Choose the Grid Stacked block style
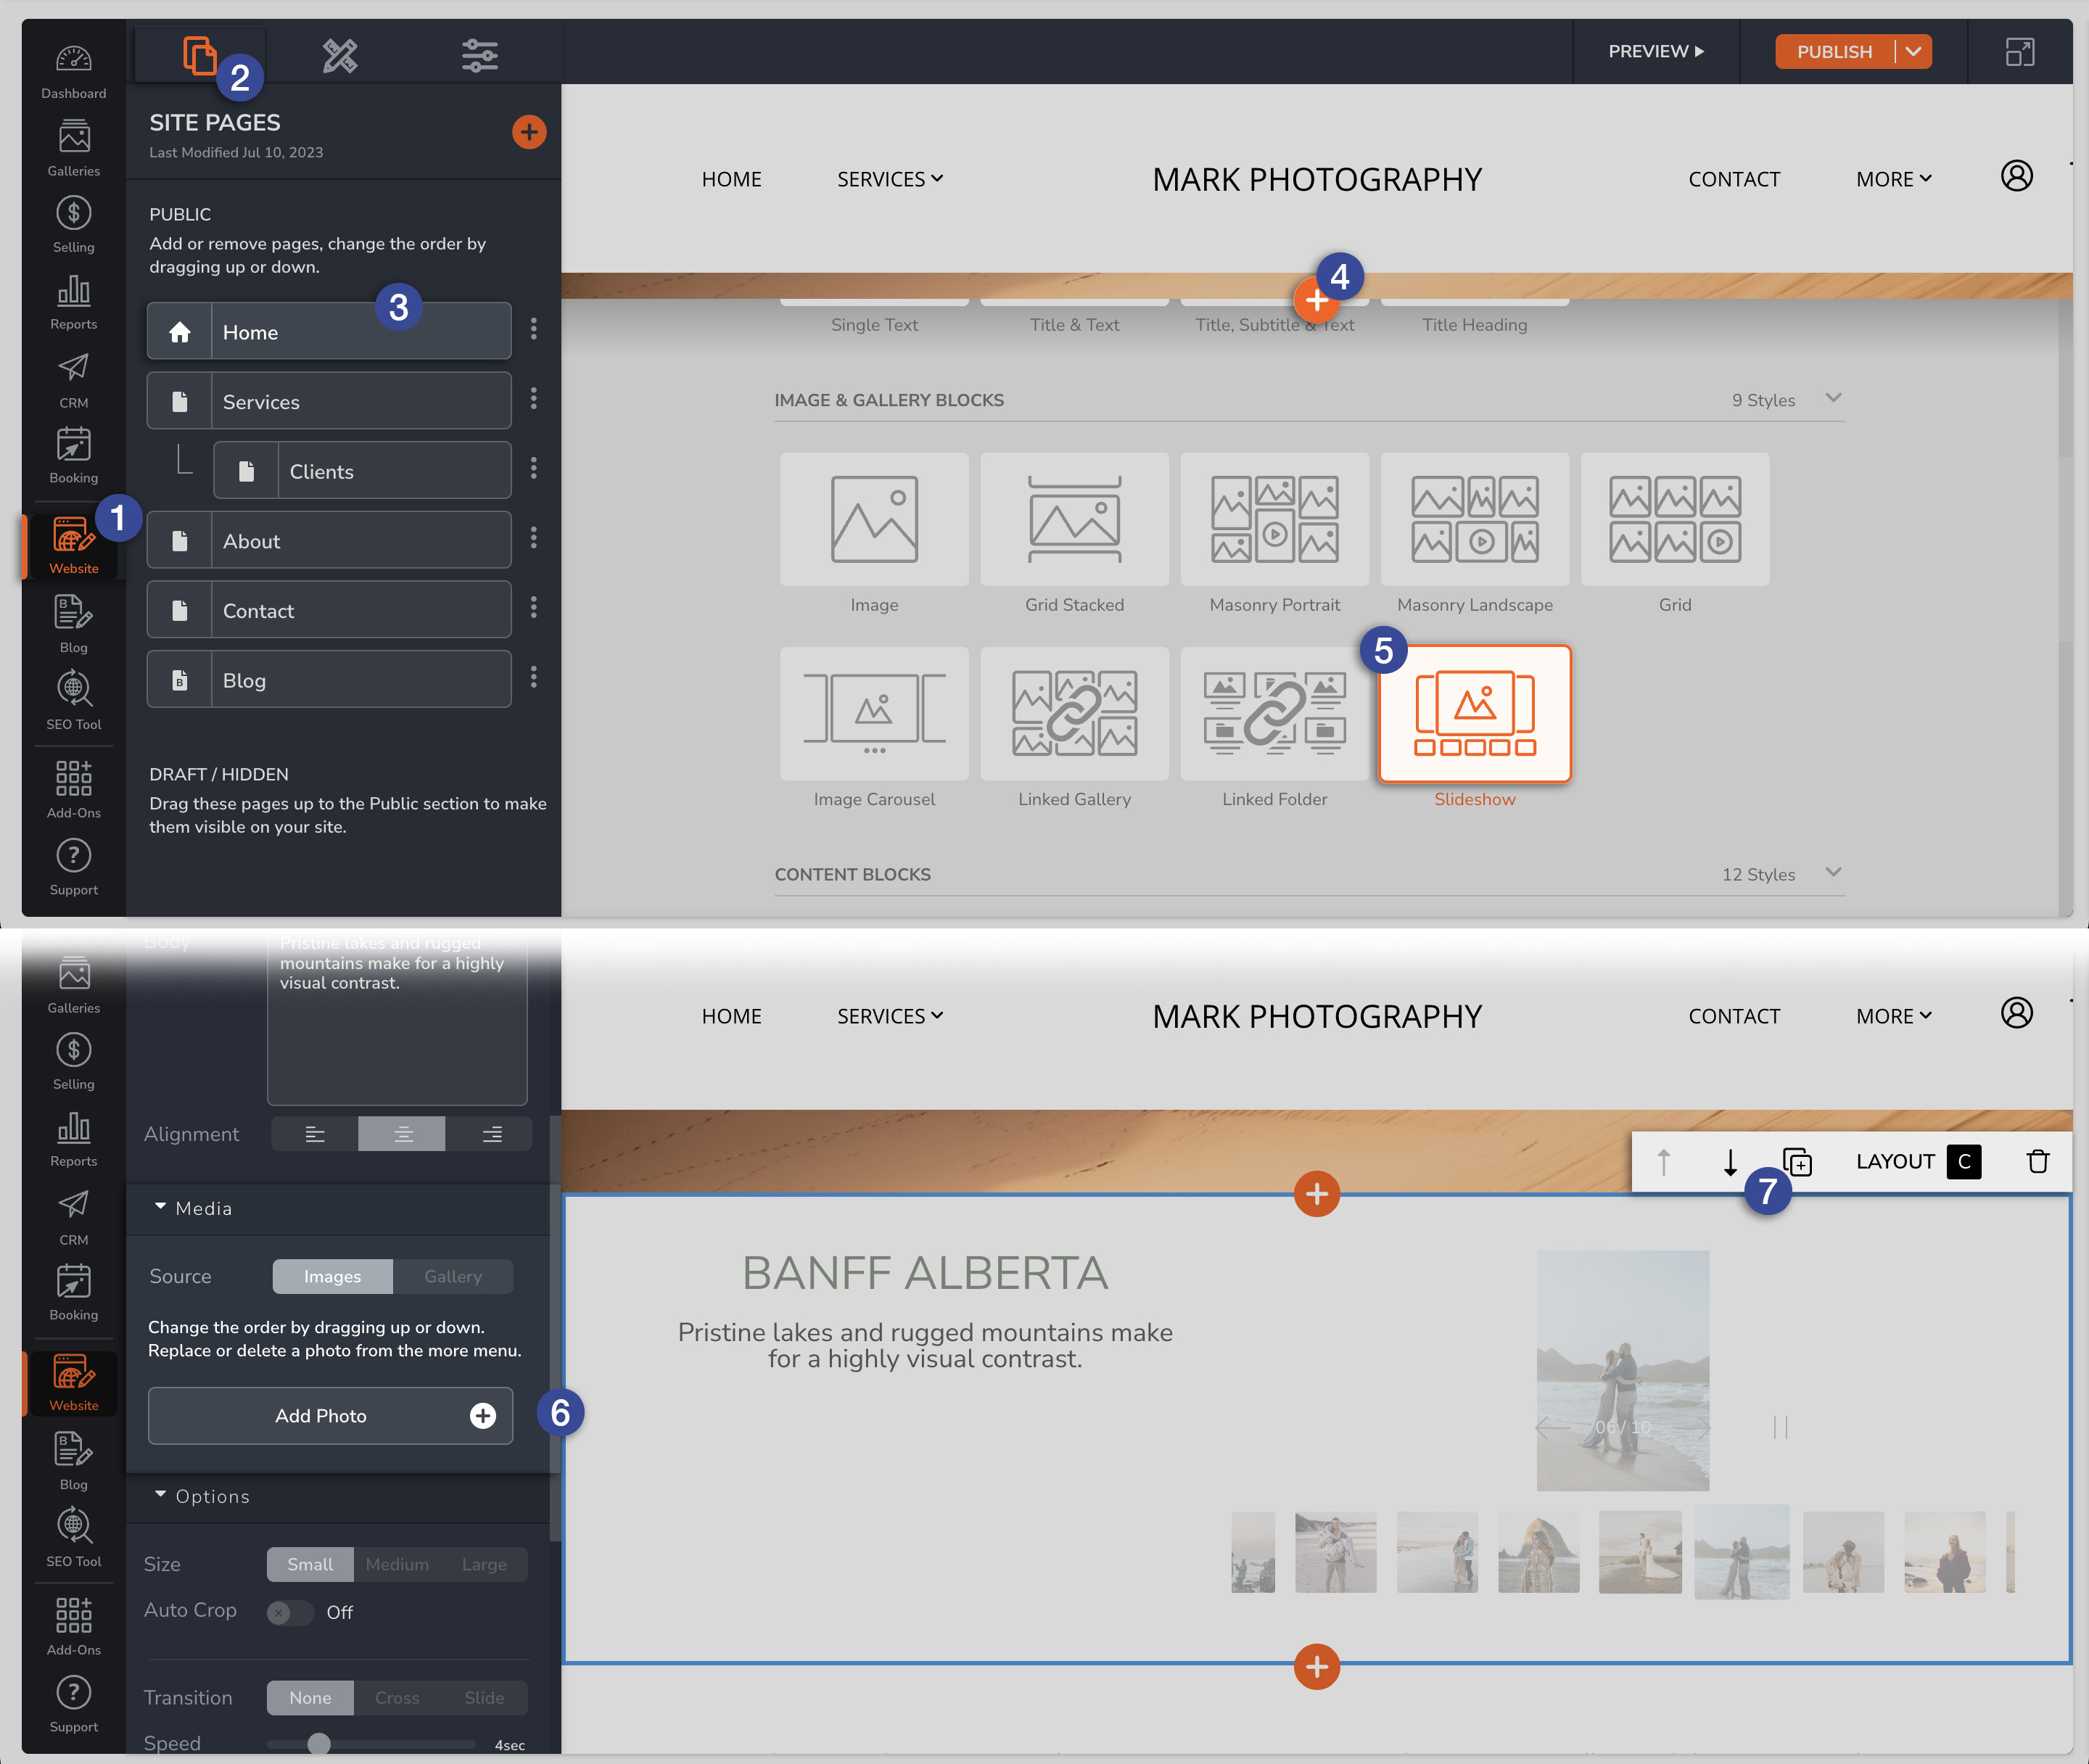 1074,519
